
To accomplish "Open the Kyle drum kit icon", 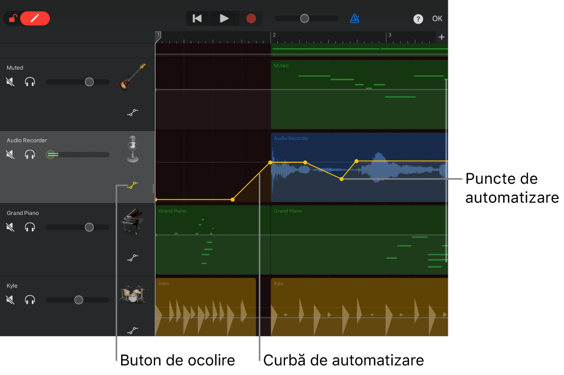I will 133,294.
